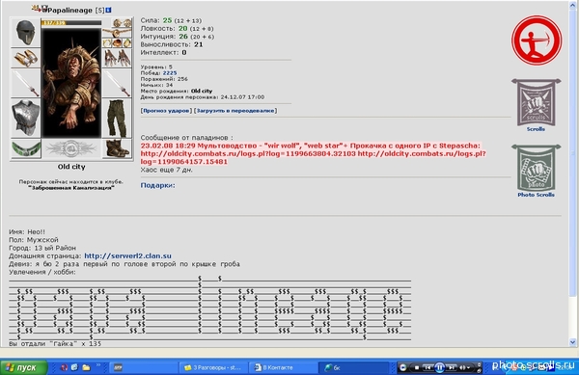The height and width of the screenshot is (375, 579).
Task: Open the Прогноз ударов link
Action: (x=166, y=111)
